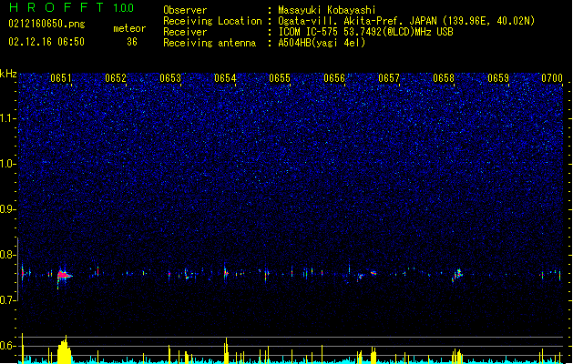
Task: Click the 0656 time marker
Action: (x=334, y=78)
